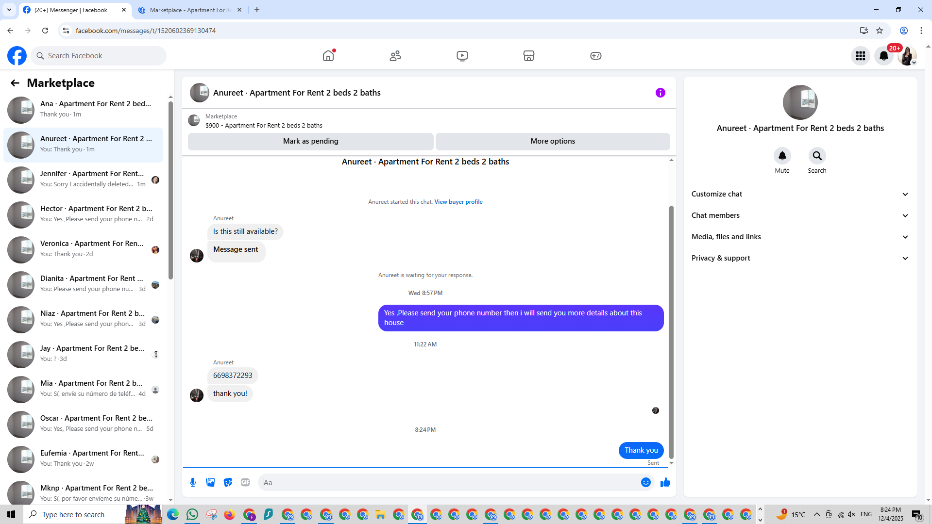Screen dimensions: 932x524
Task: Open the Jay apartment conversation
Action: click(84, 354)
